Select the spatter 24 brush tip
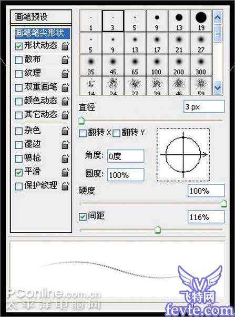Image resolution: width=235 pixels, height=317 pixels. (113, 86)
